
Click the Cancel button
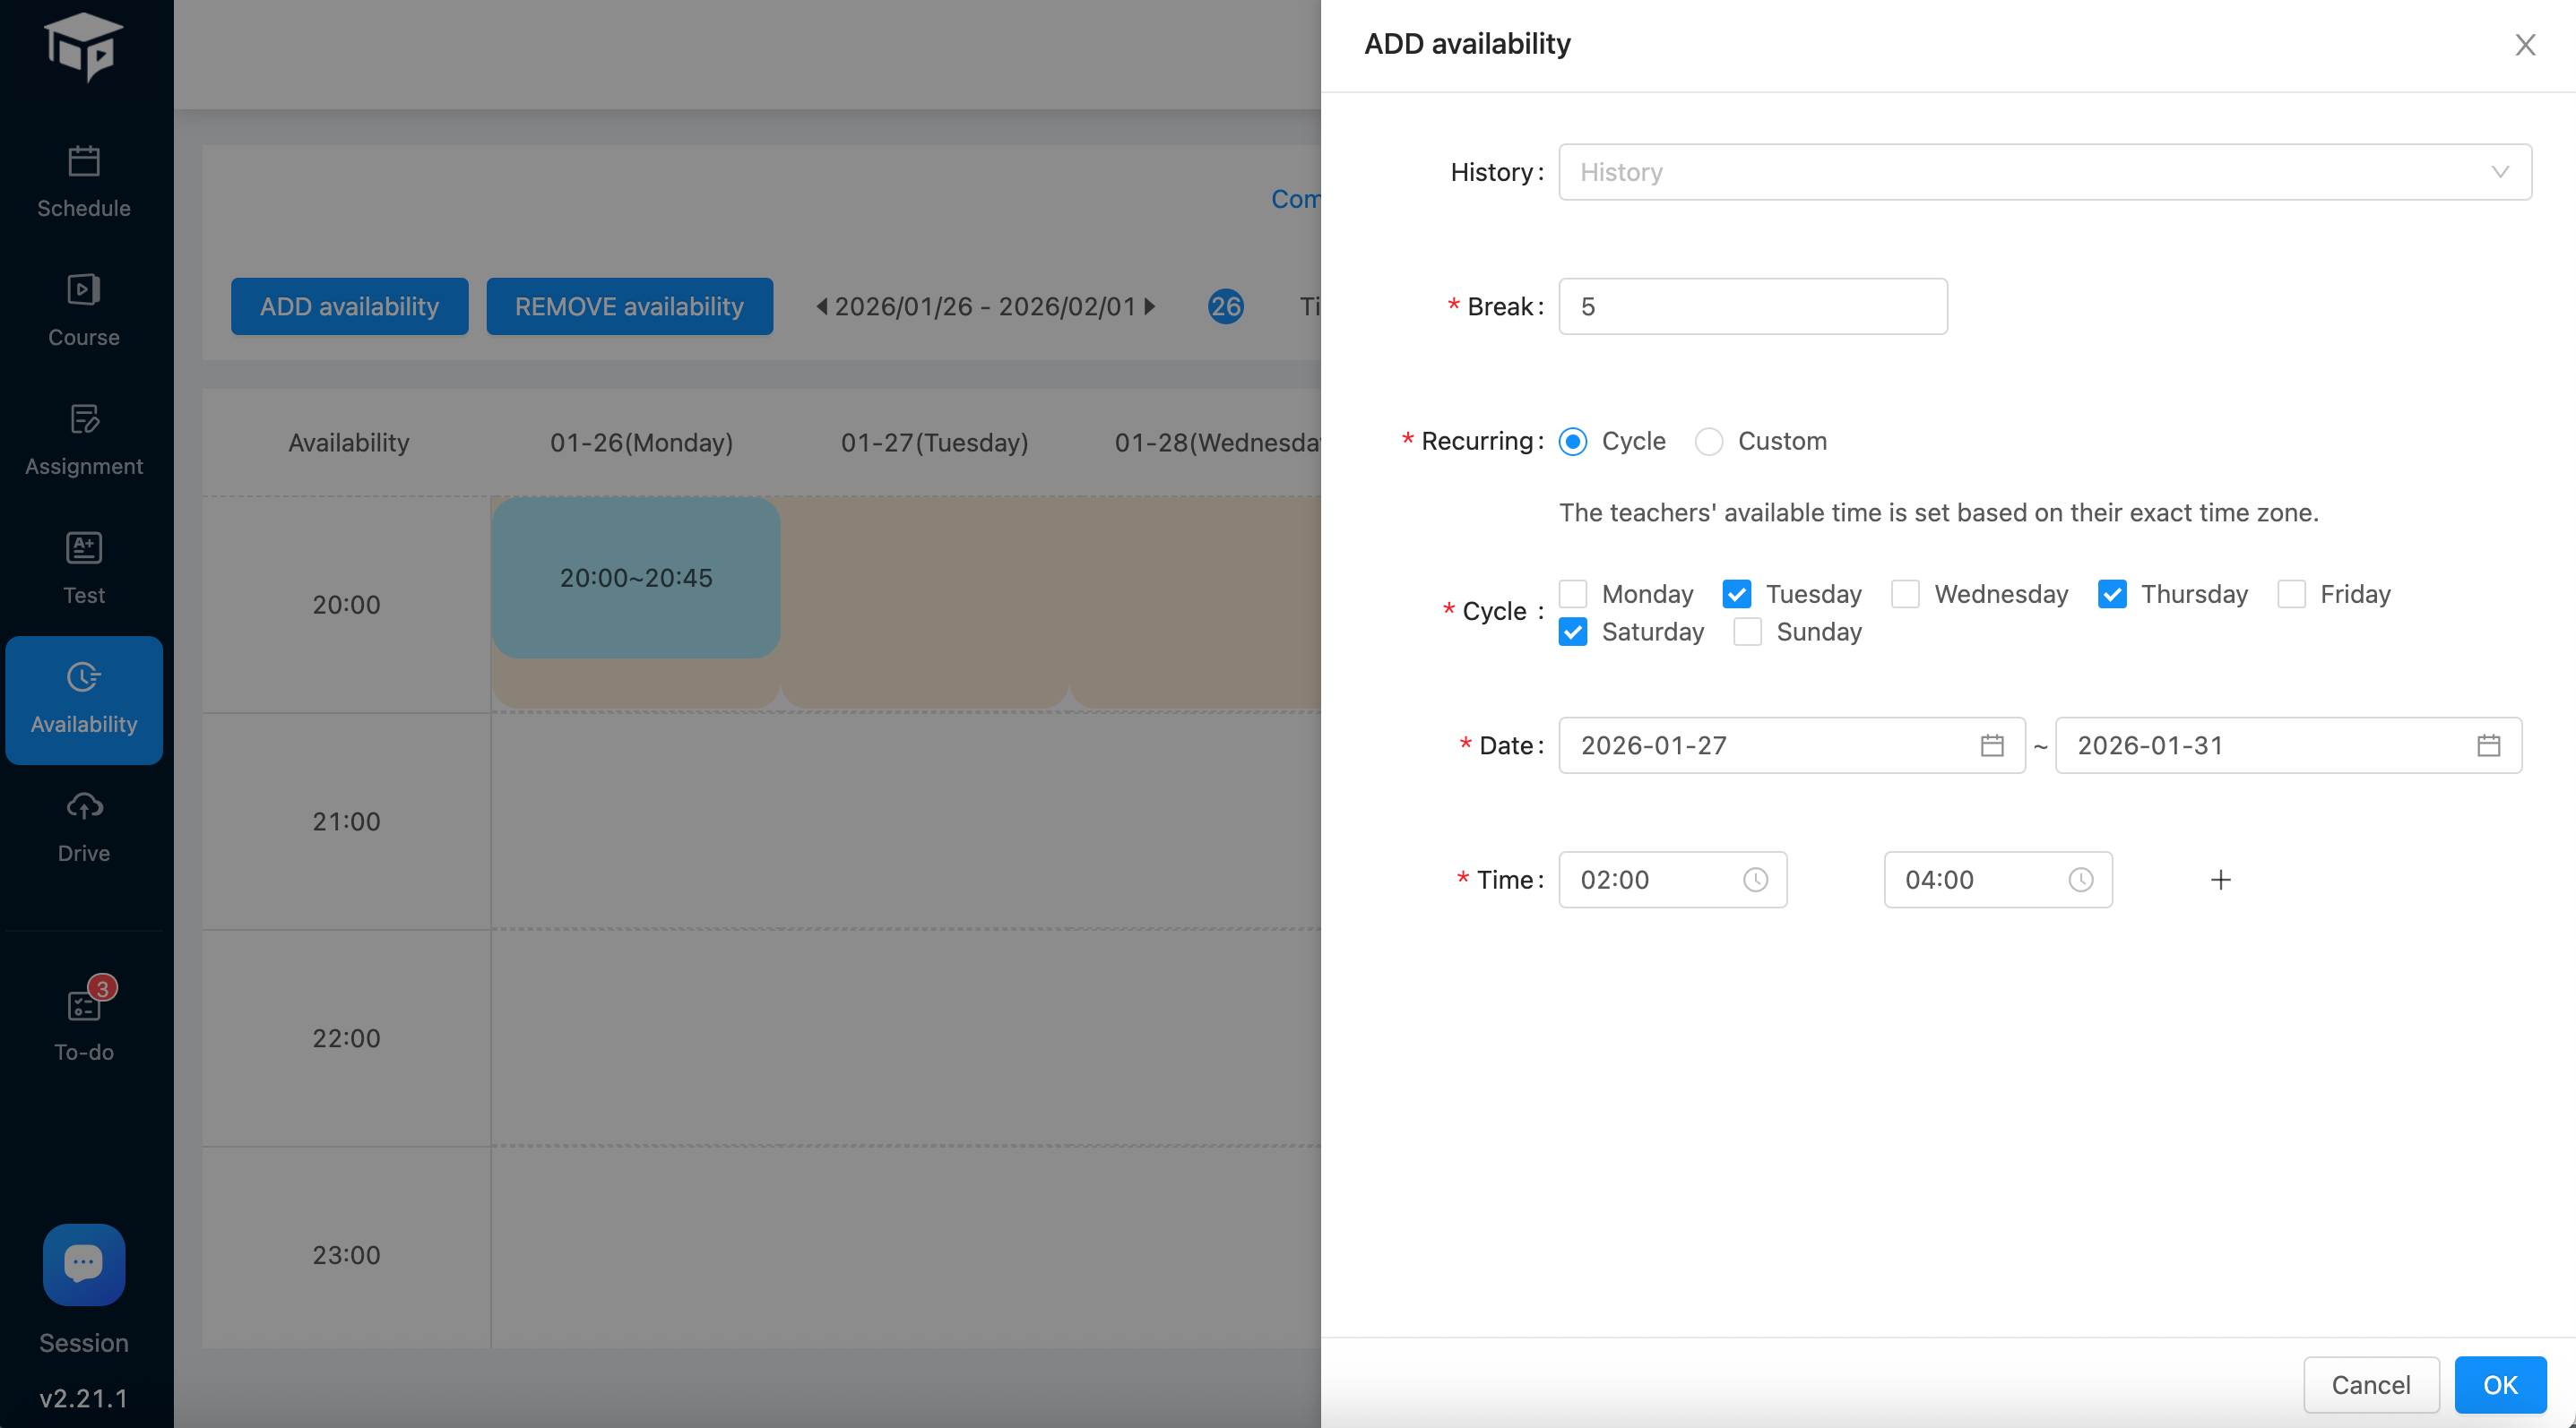(2370, 1384)
